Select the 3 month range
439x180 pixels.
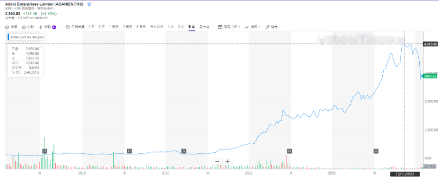coord(127,27)
